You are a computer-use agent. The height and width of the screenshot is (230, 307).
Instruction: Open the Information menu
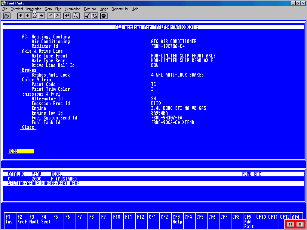click(x=73, y=9)
